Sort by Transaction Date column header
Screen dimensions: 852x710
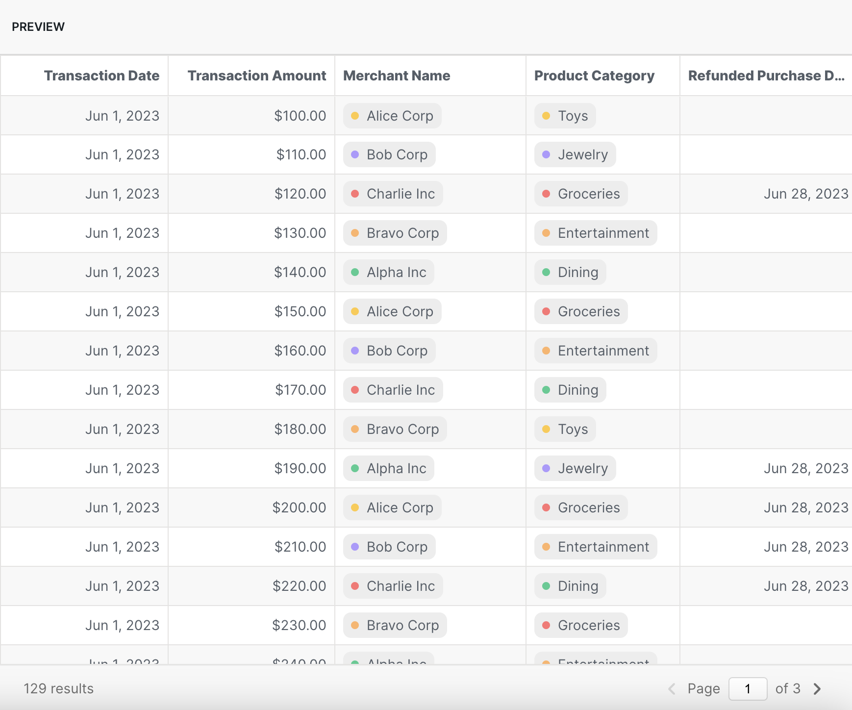(101, 76)
